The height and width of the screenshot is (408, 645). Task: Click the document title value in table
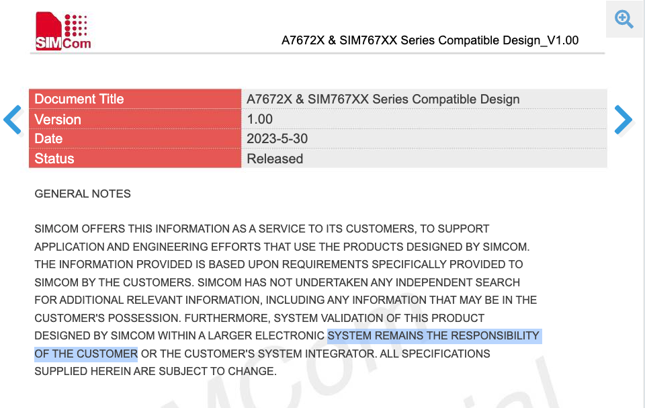tap(383, 99)
